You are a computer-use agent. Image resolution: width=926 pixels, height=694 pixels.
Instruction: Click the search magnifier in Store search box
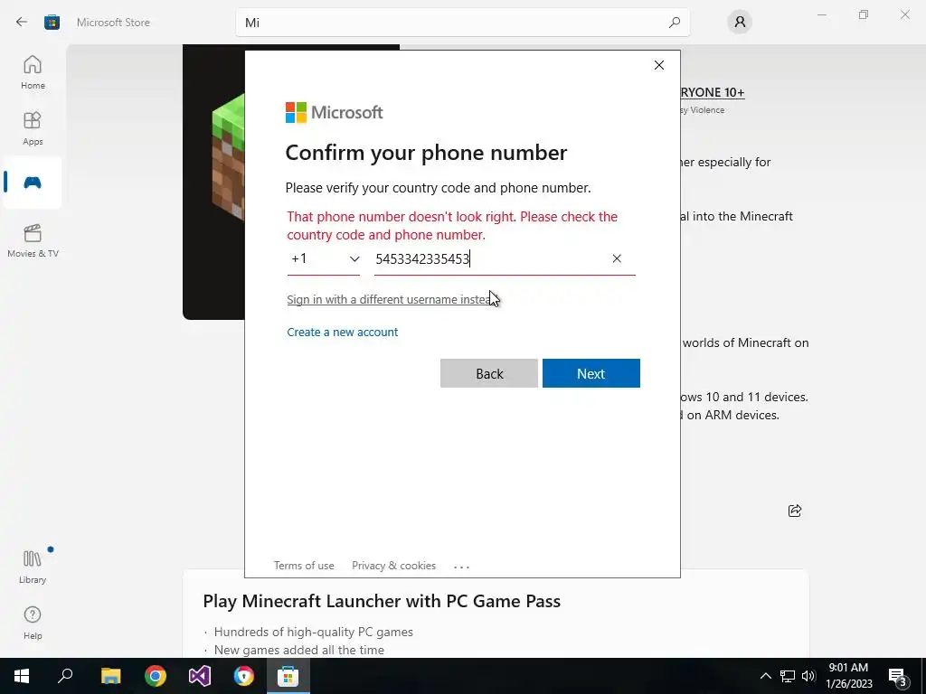(x=675, y=23)
